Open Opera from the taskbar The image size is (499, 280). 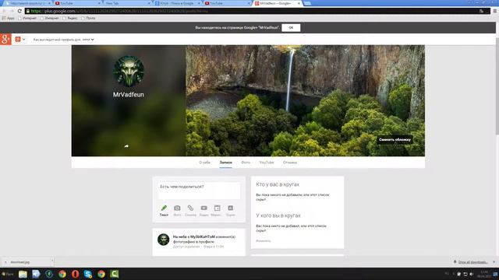[x=75, y=274]
